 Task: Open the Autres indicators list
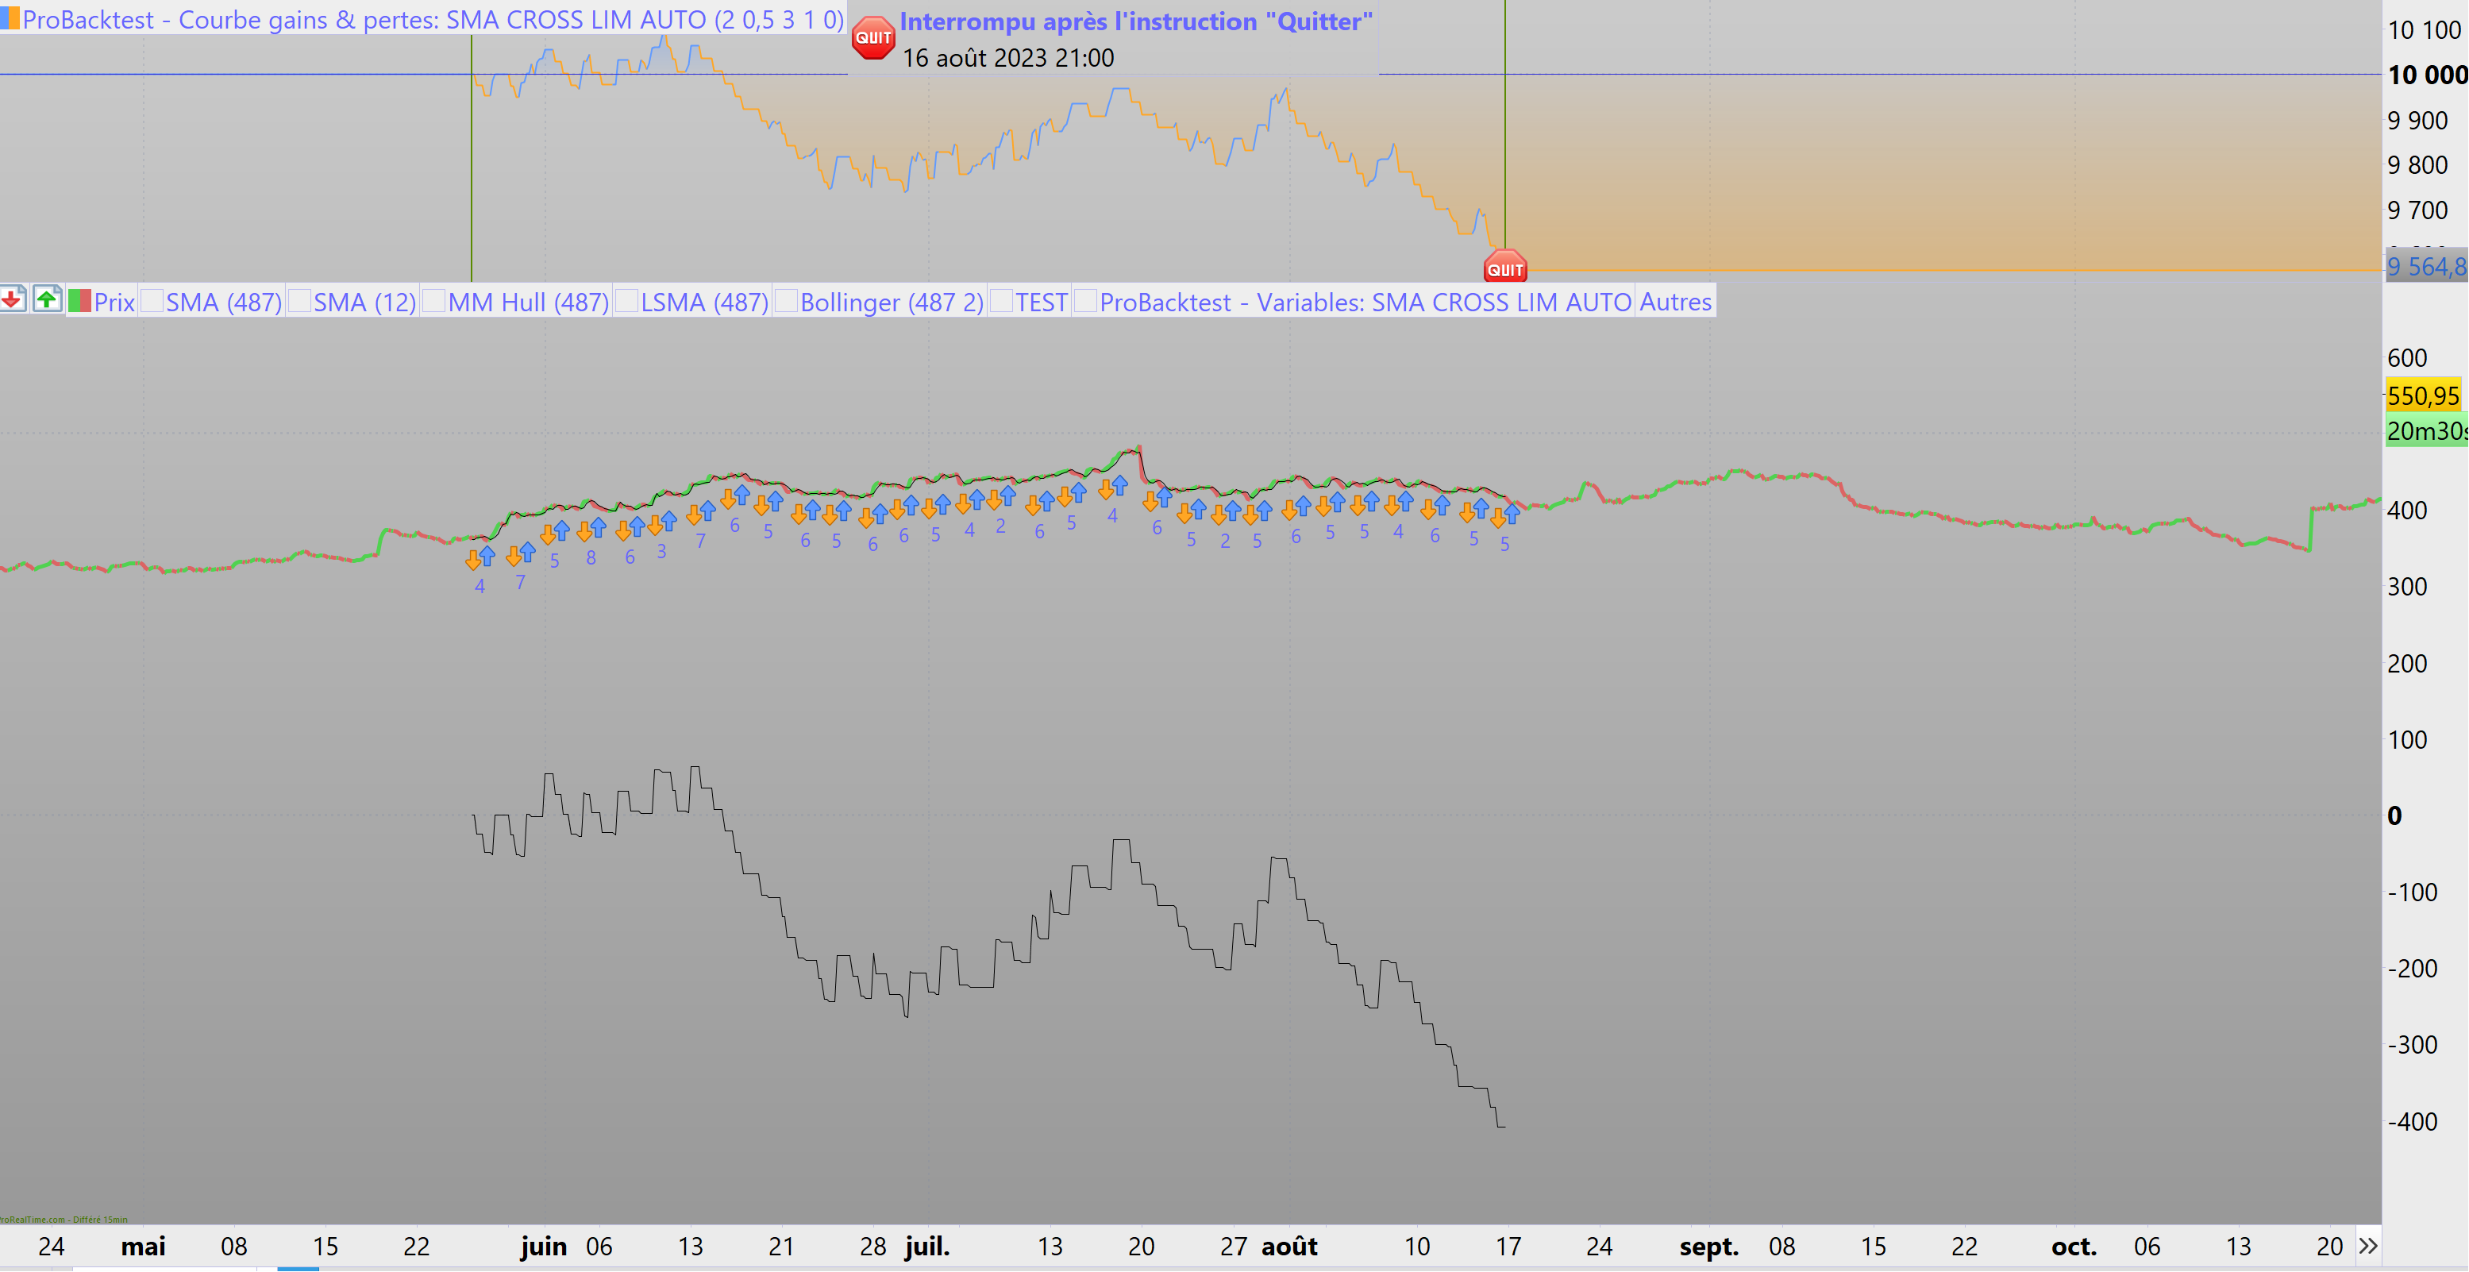(1674, 302)
